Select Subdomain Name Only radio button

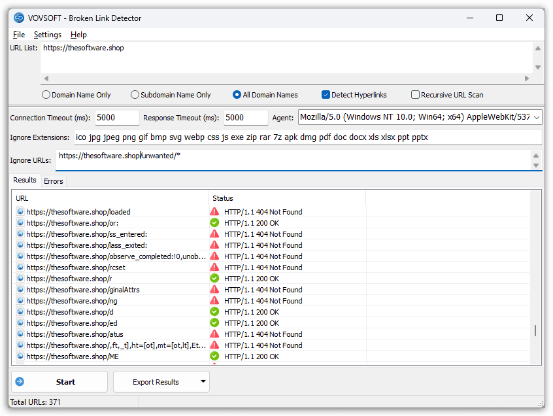[x=135, y=95]
